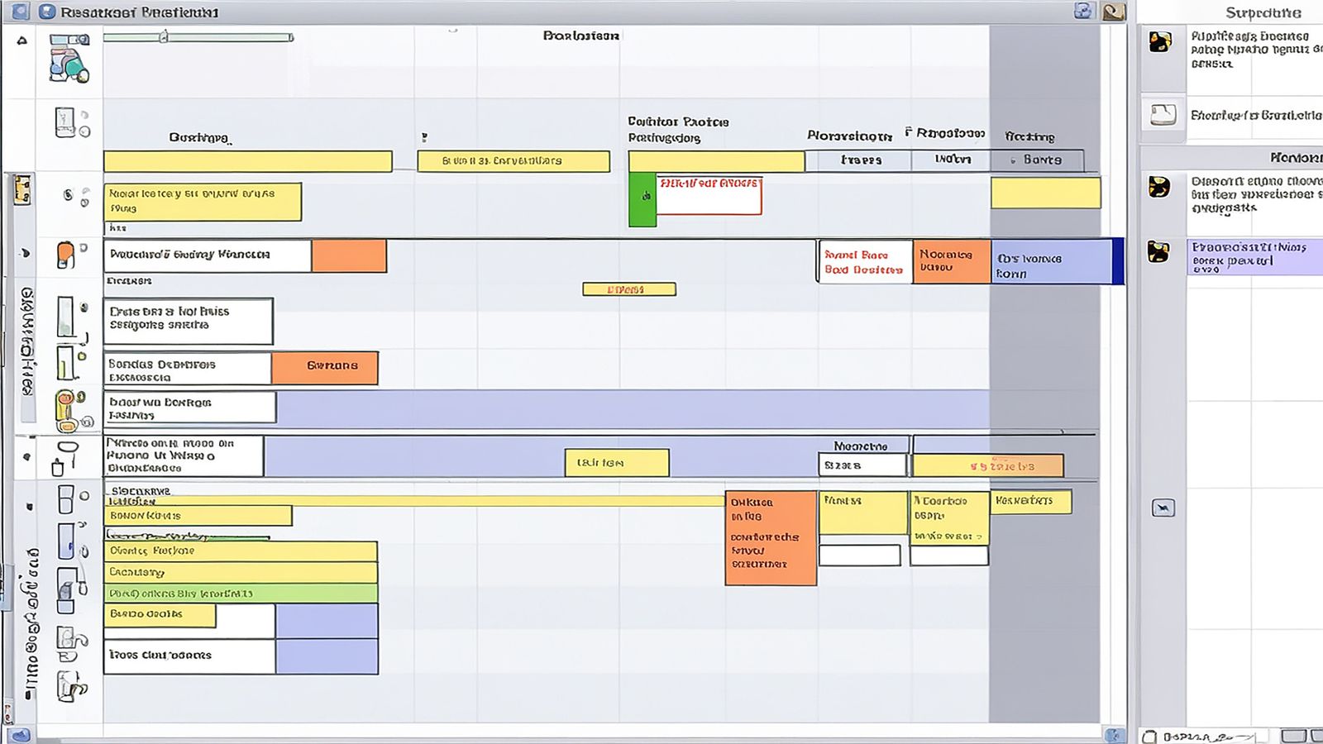Viewport: 1323px width, 744px height.
Task: Click the white page icon in the right panel
Action: (x=1163, y=114)
